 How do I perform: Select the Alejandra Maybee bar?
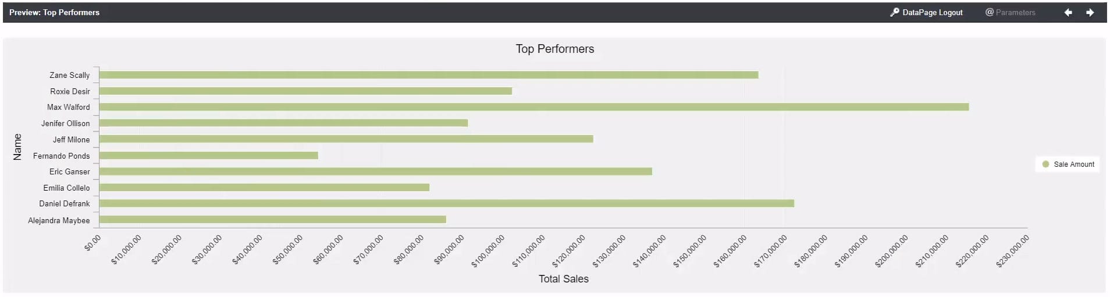pyautogui.click(x=272, y=220)
